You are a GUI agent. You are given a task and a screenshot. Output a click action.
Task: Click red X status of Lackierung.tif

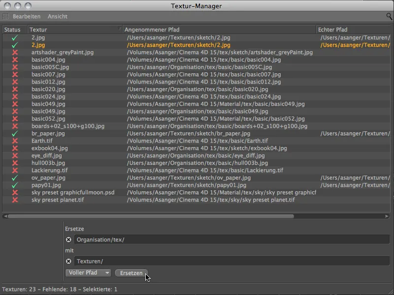[15, 170]
